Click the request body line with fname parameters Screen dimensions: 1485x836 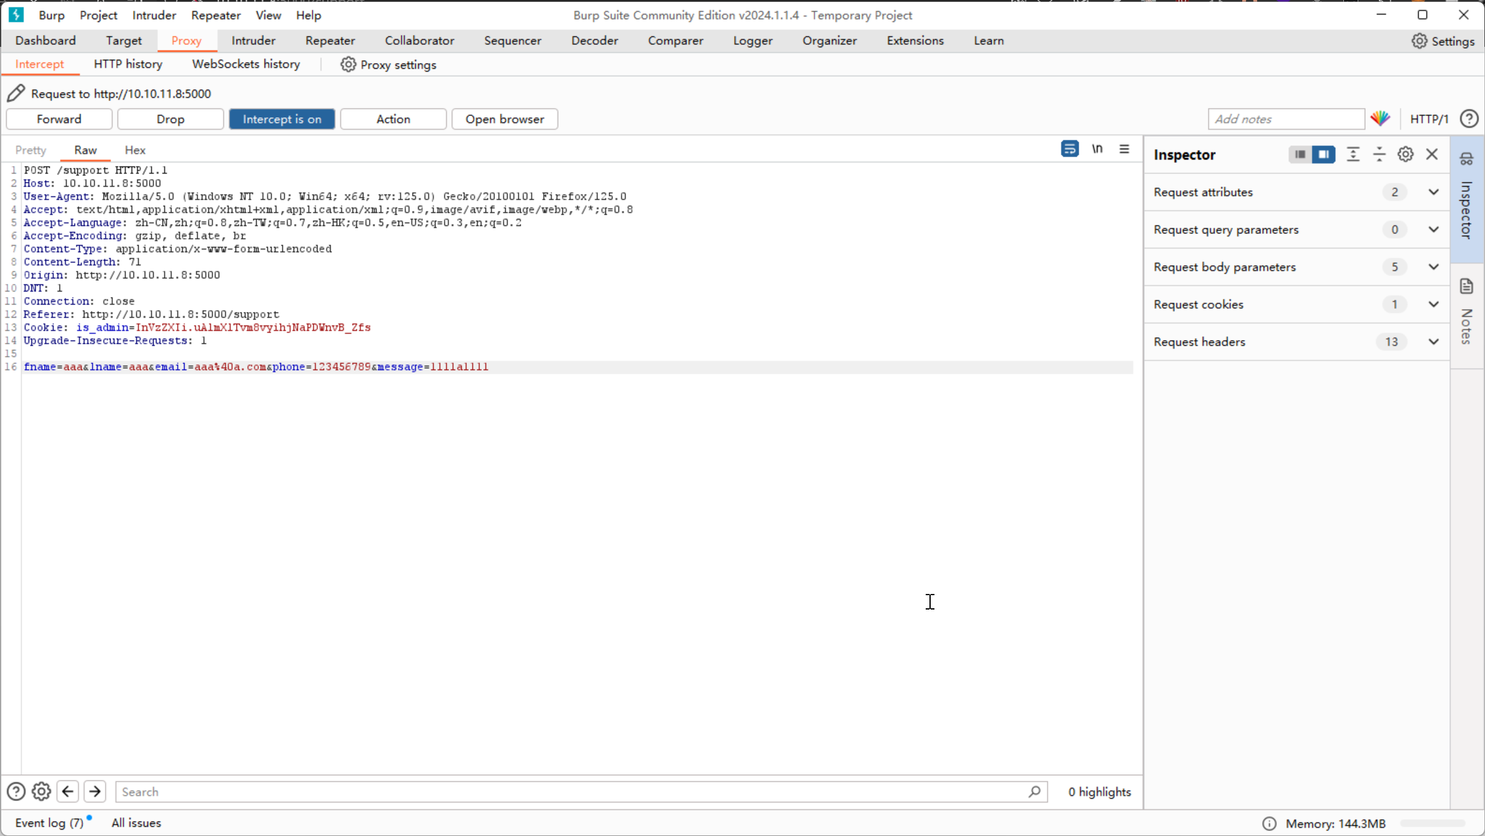(577, 367)
